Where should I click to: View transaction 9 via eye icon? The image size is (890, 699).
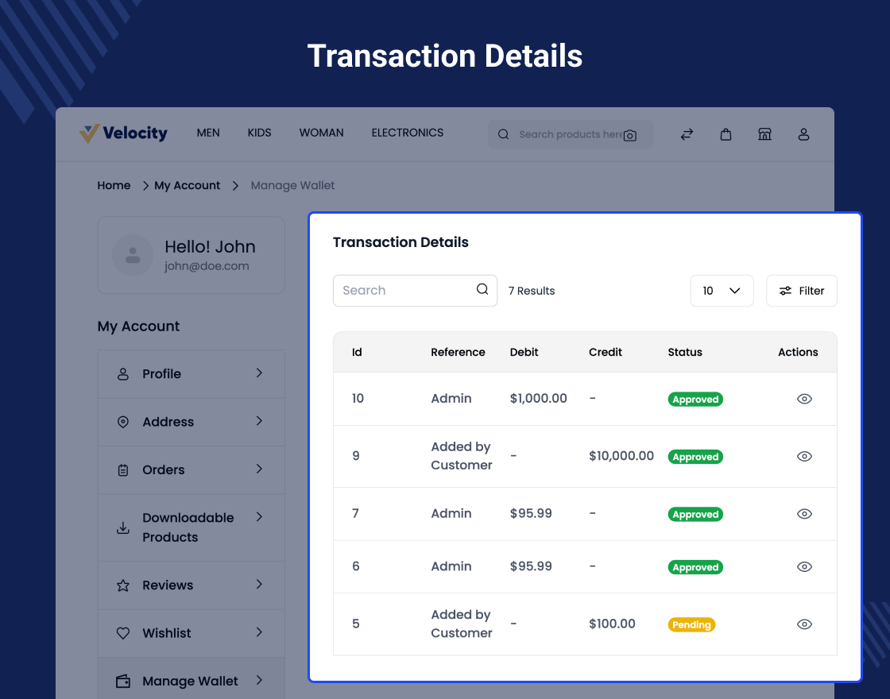tap(804, 456)
